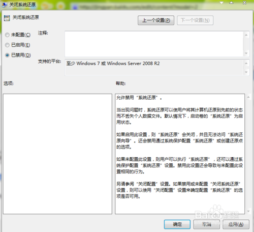Click the title bar window icon
The height and width of the screenshot is (232, 254).
point(5,5)
